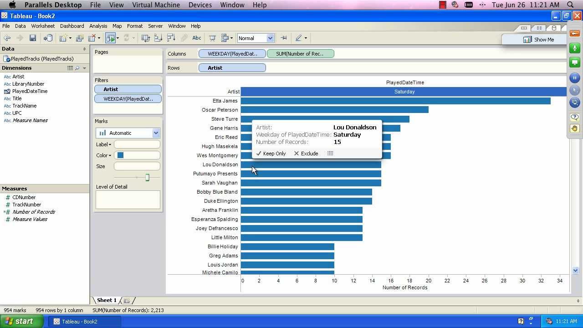Screen dimensions: 583x328
Task: Click the Dimensions find field magnifier icon
Action: pyautogui.click(x=77, y=68)
